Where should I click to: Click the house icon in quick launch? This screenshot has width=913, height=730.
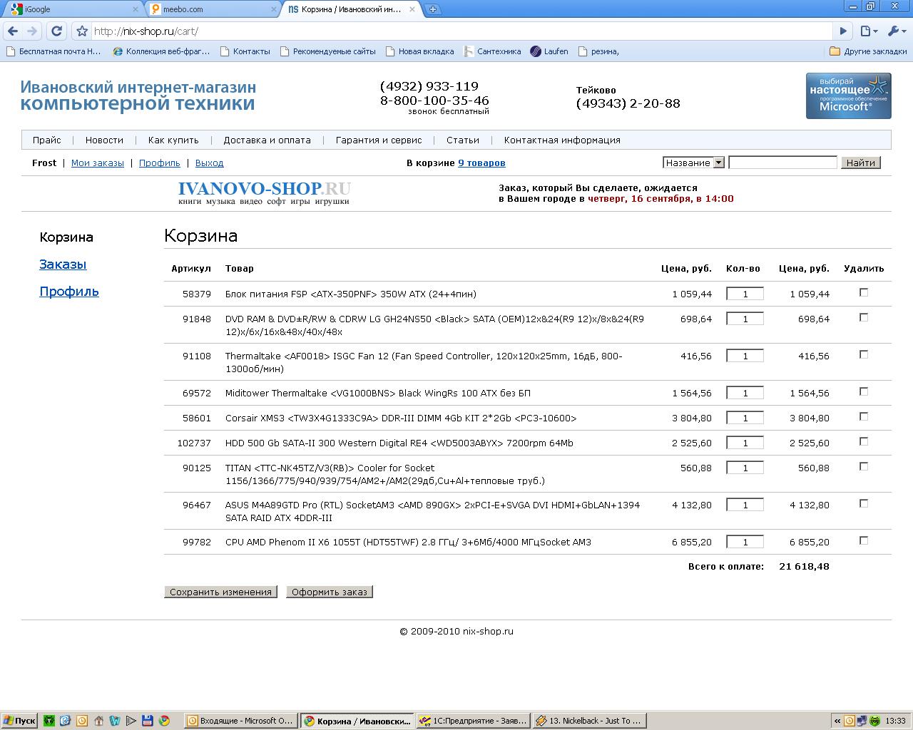click(x=98, y=721)
